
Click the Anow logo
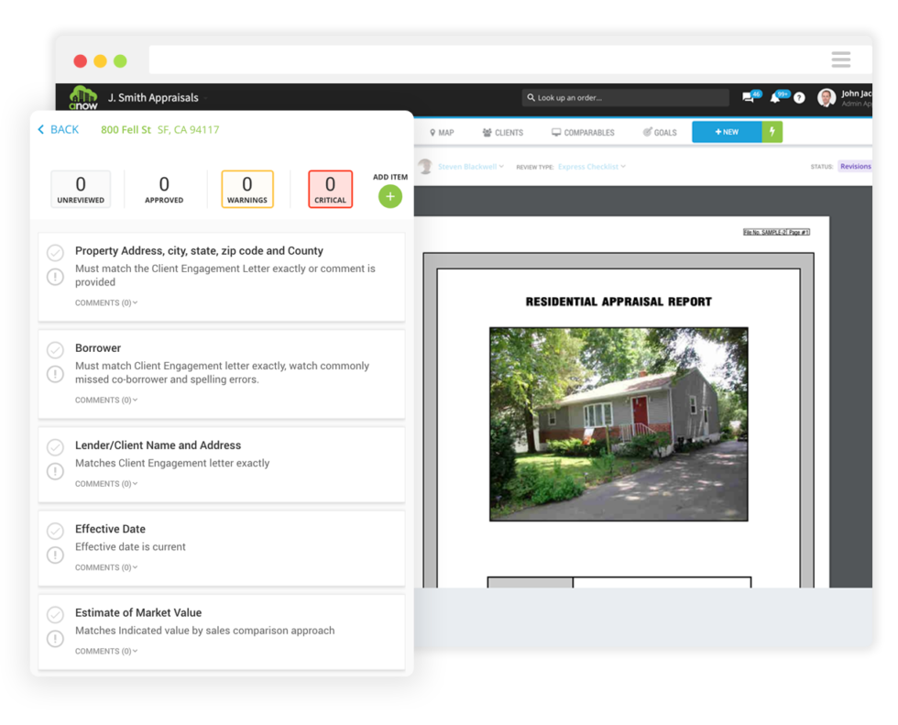click(83, 97)
